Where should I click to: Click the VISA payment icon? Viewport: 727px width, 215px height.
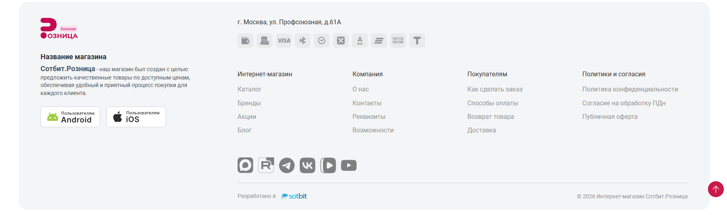click(x=284, y=41)
